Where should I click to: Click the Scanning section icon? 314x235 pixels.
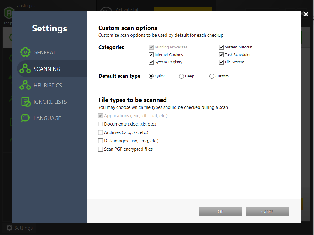[25, 68]
